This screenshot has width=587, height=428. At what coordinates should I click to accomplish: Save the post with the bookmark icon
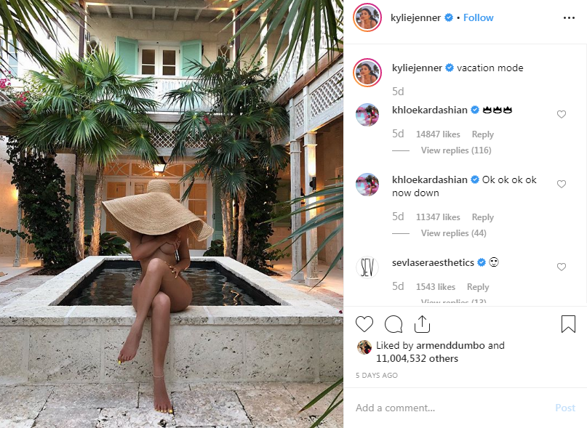(x=568, y=324)
